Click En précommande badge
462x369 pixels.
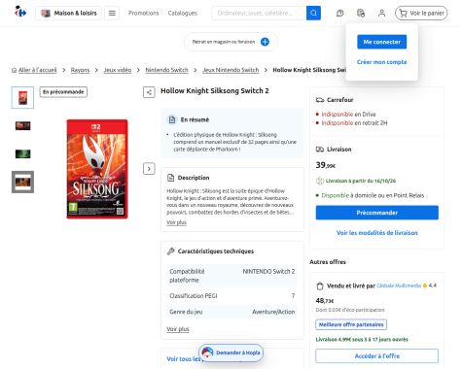[63, 92]
